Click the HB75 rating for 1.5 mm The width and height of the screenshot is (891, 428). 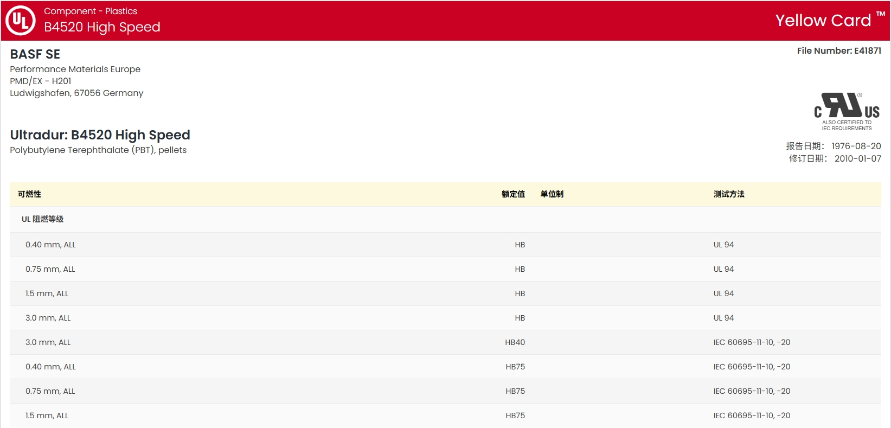[515, 416]
